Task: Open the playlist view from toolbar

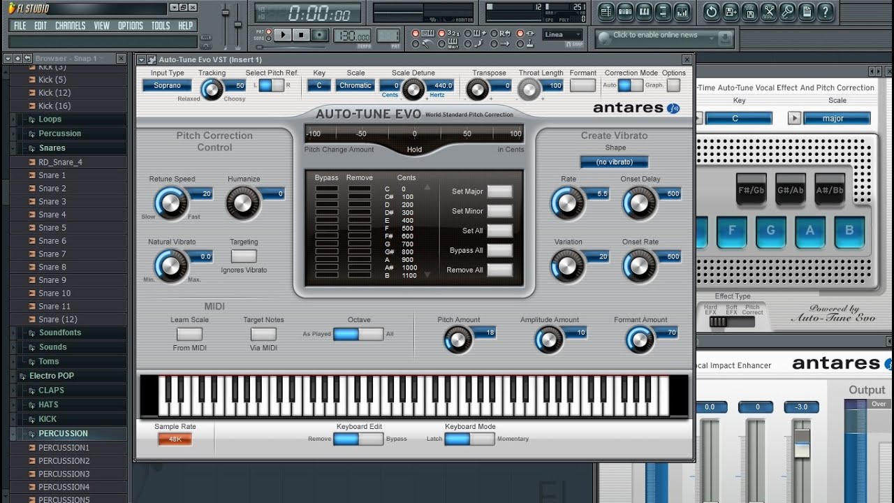Action: tap(606, 11)
